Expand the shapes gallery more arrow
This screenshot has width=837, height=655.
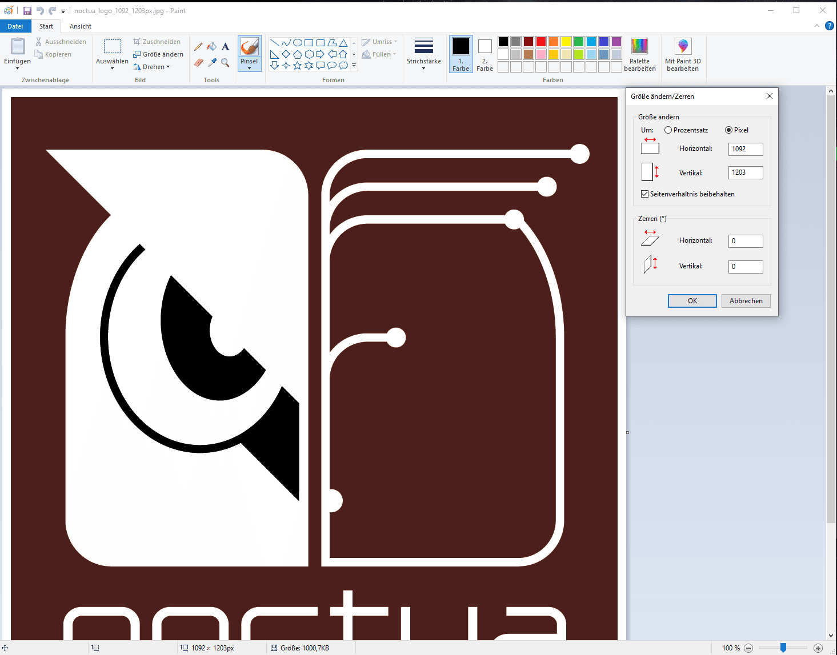(x=354, y=66)
